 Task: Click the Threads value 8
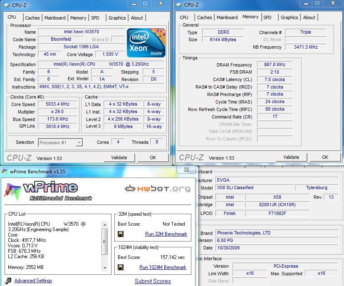157,142
